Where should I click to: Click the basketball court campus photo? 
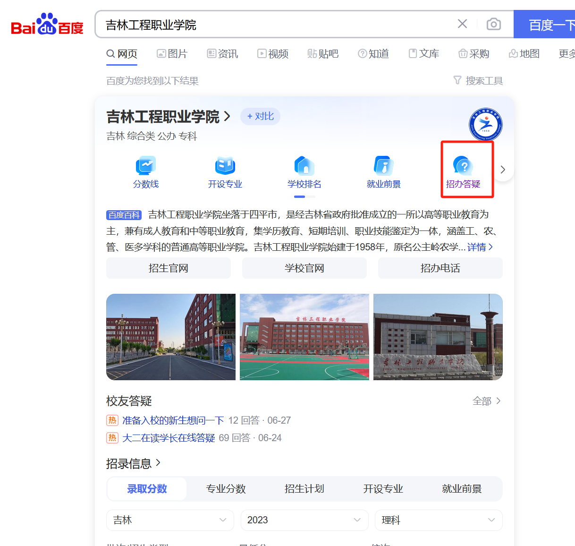(x=304, y=337)
